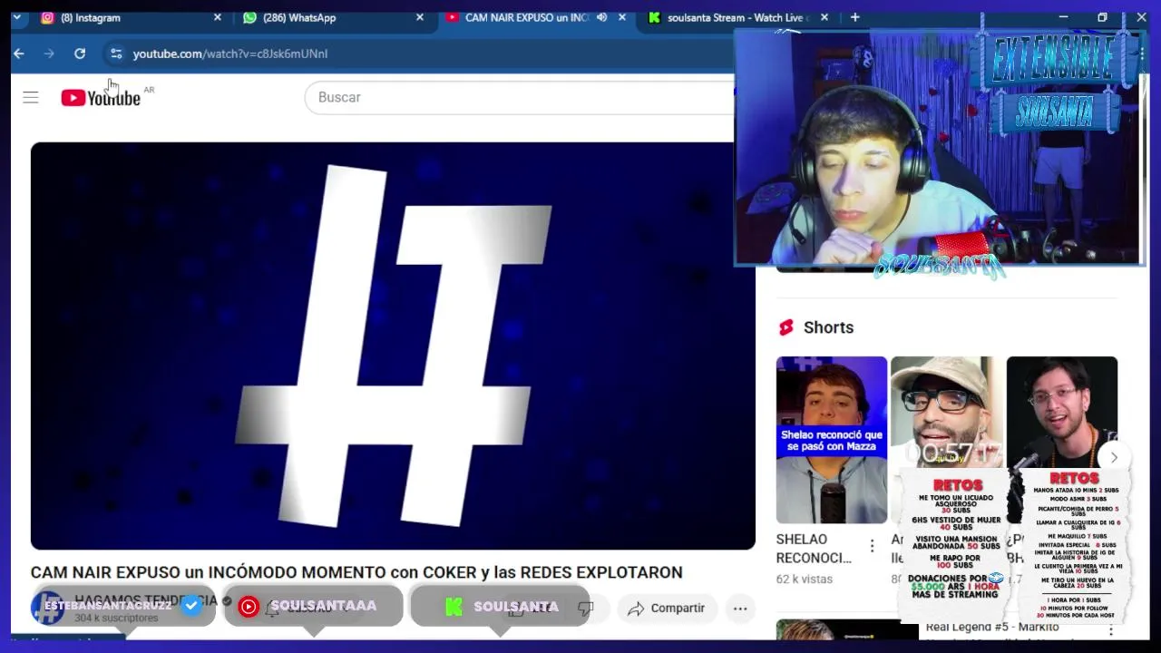Open a new browser tab
1161x653 pixels.
854,17
